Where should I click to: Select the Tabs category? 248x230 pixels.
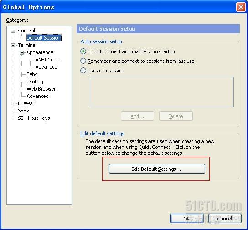click(32, 74)
